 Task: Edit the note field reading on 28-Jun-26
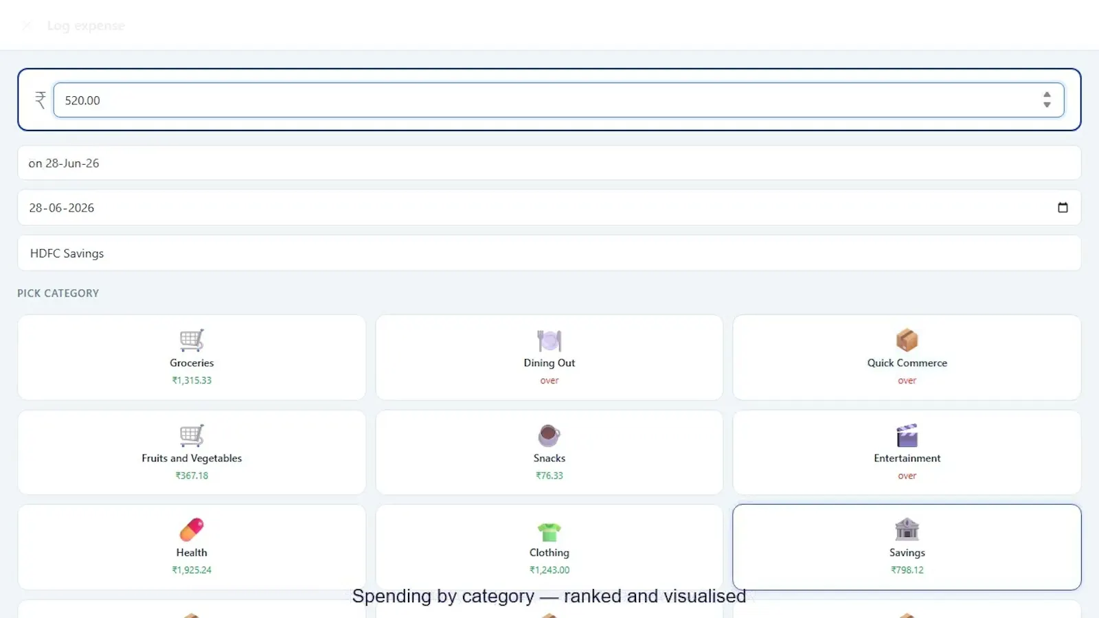[549, 163]
